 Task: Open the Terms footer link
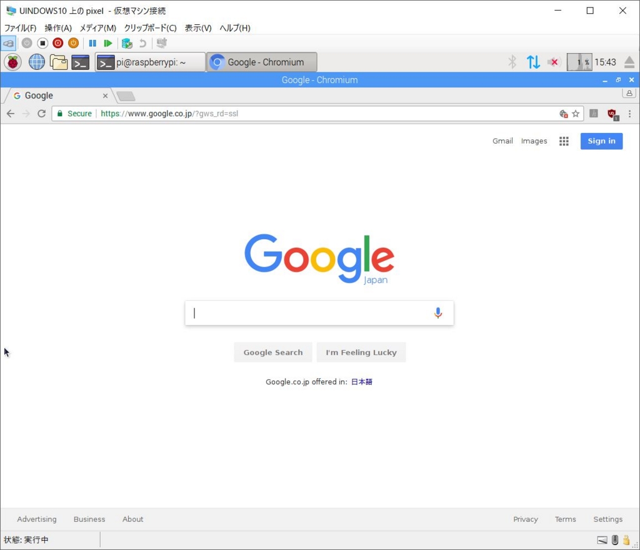click(565, 519)
